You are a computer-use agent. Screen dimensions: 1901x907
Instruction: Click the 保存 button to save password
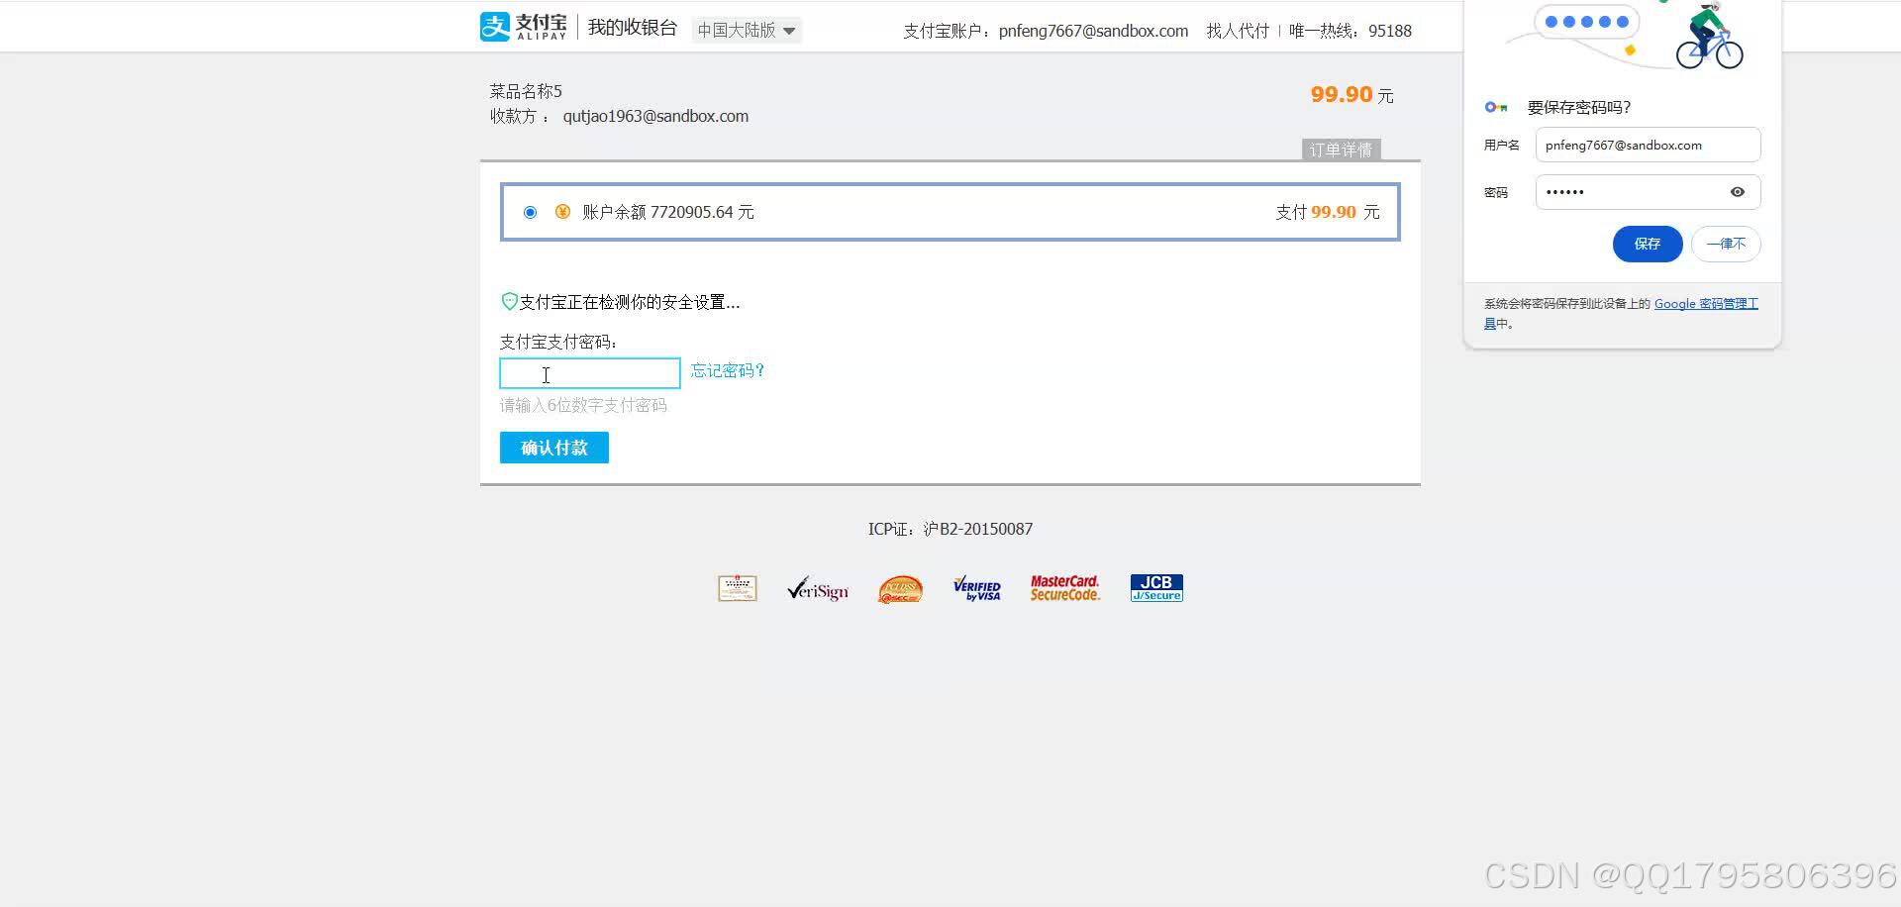1647,244
